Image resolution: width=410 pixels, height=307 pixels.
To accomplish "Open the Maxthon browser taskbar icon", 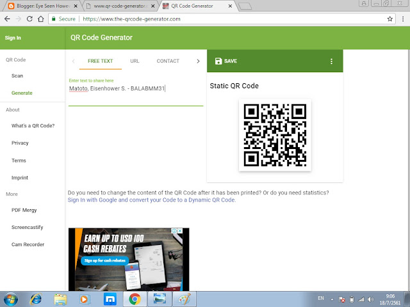I will coord(110,299).
